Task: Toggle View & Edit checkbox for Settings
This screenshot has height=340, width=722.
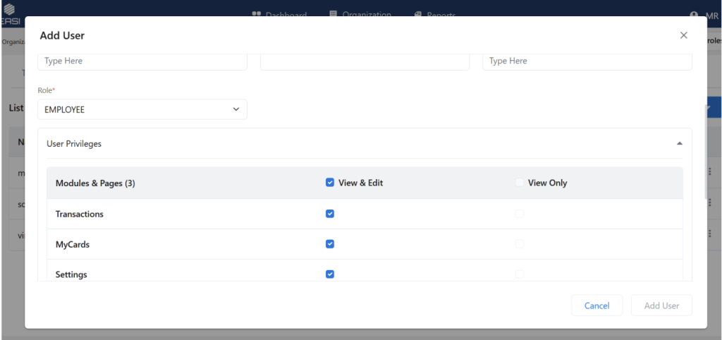Action: (330, 274)
